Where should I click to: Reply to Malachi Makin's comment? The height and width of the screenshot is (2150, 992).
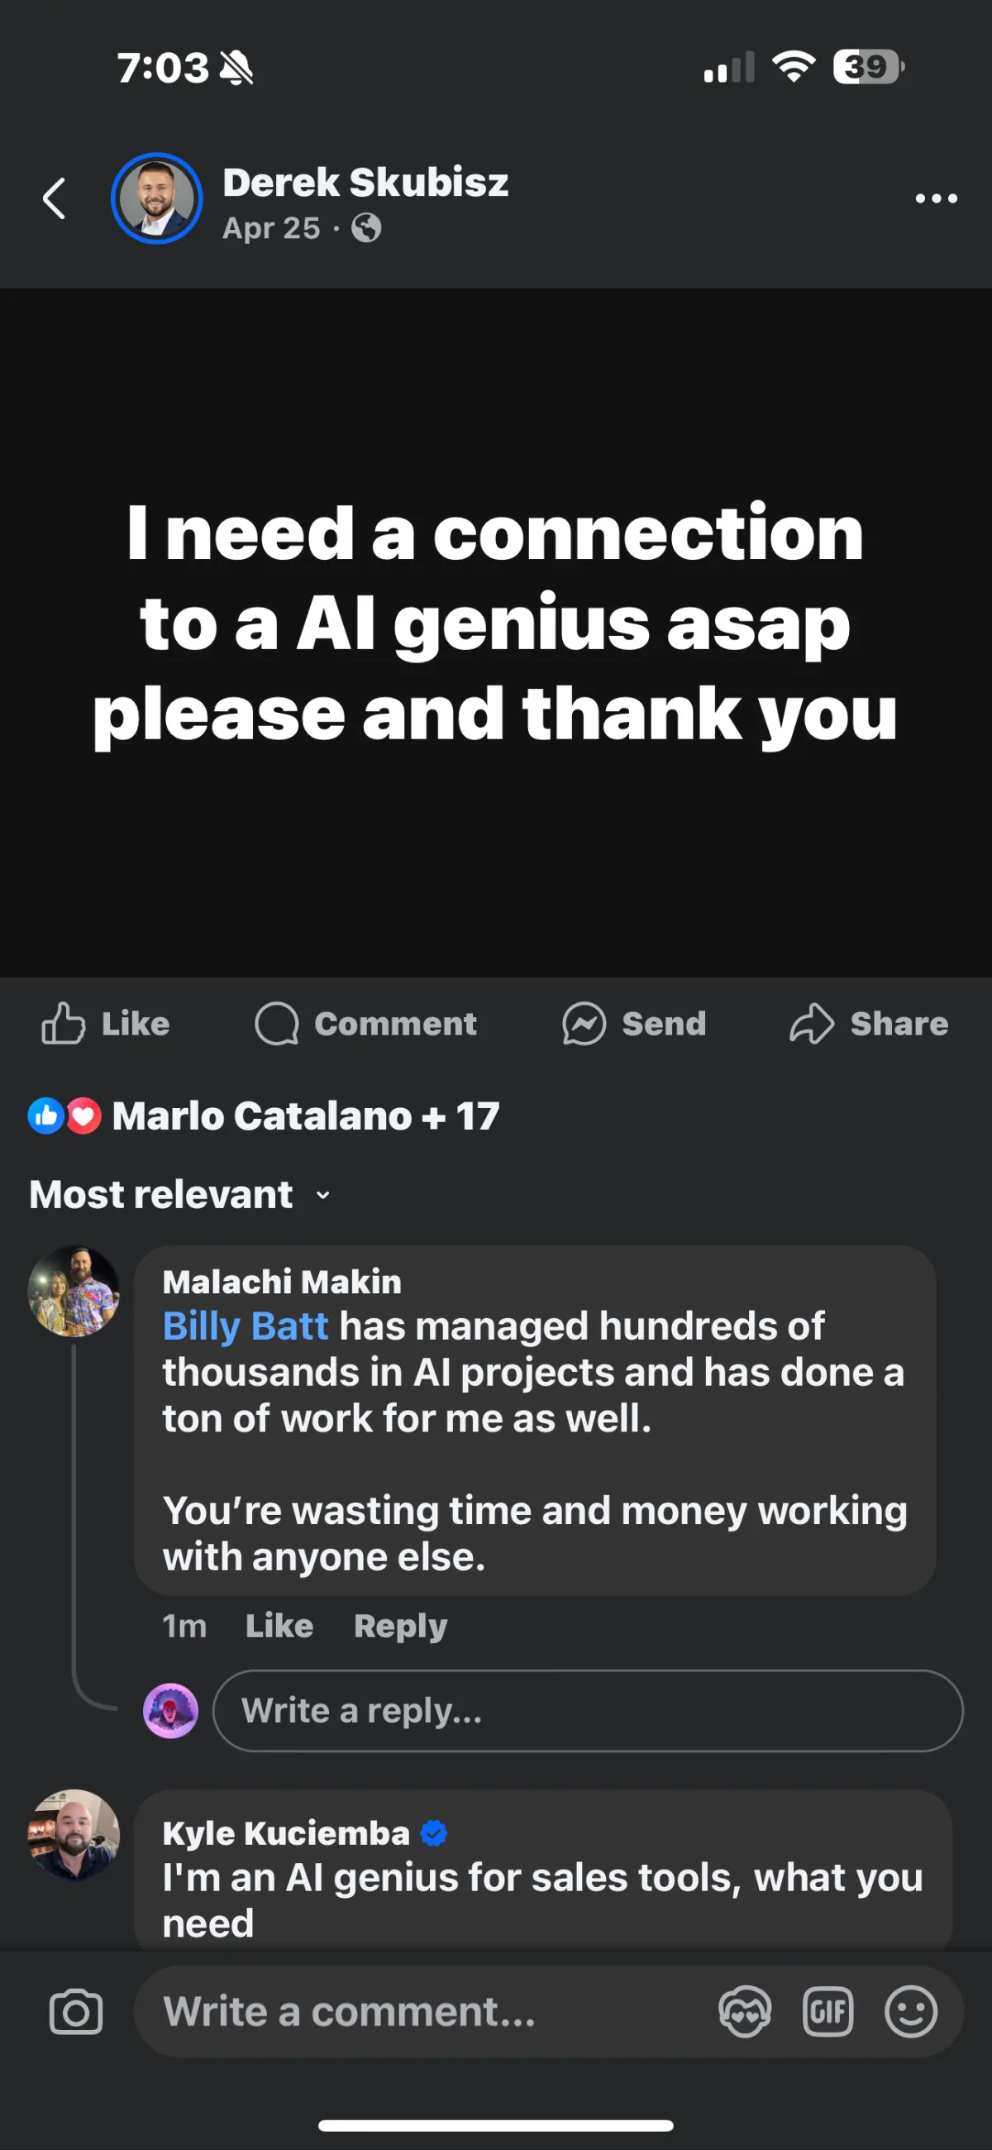pos(400,1626)
